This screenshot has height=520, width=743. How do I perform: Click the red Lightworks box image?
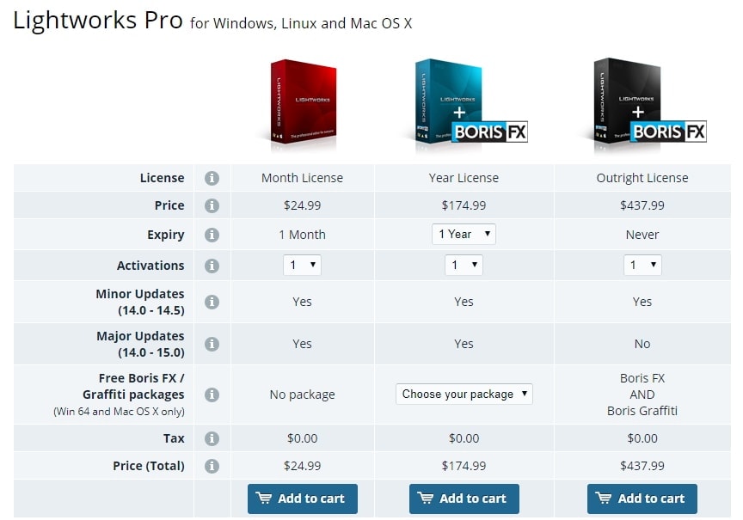pos(304,101)
